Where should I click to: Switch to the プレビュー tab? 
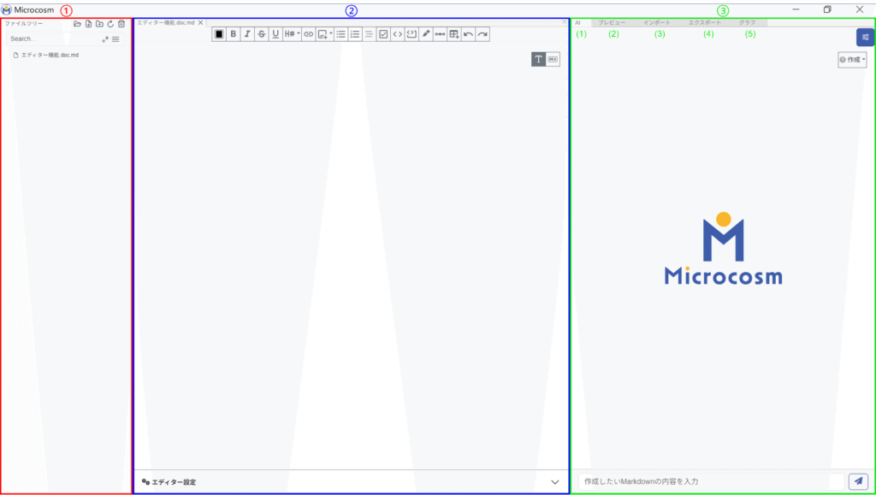coord(612,22)
